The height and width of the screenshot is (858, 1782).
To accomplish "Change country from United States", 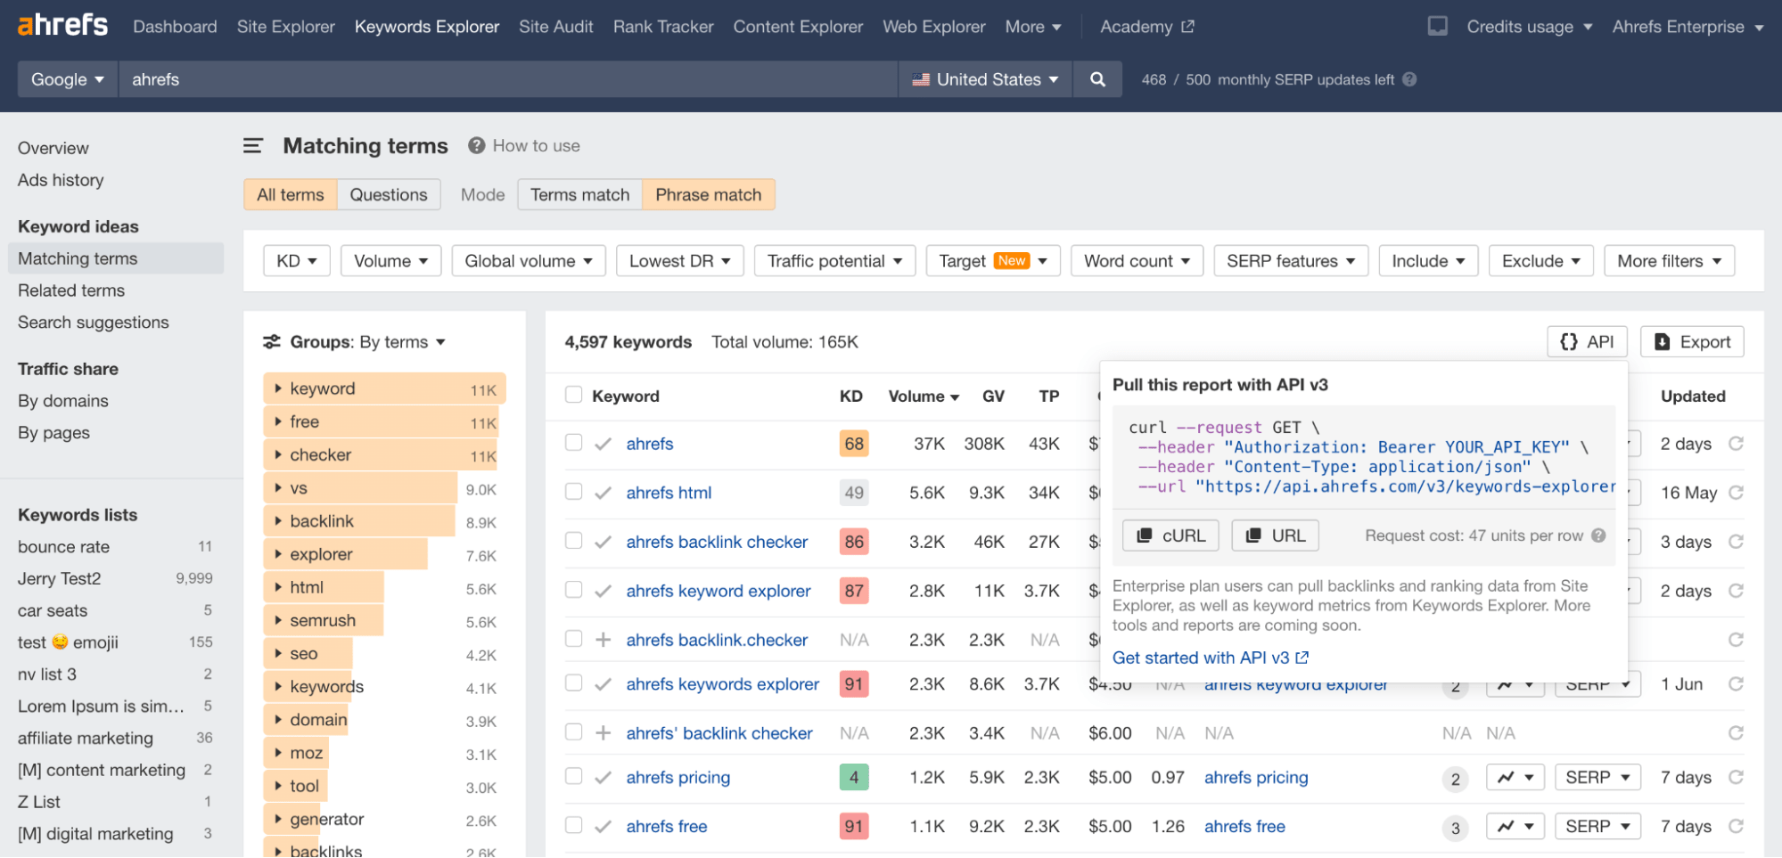I will tap(983, 79).
